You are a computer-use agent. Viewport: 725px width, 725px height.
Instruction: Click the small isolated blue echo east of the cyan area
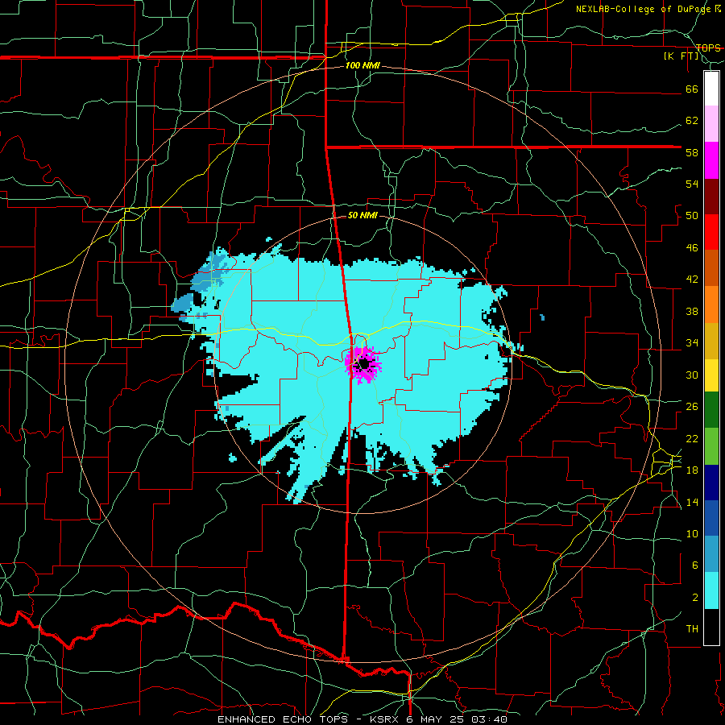click(x=542, y=317)
